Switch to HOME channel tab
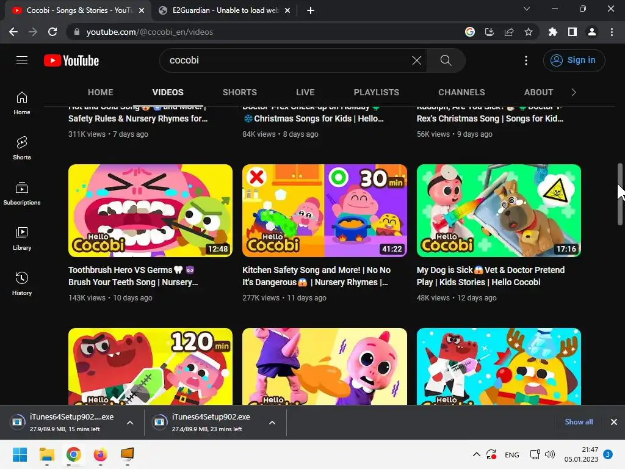 (x=101, y=92)
